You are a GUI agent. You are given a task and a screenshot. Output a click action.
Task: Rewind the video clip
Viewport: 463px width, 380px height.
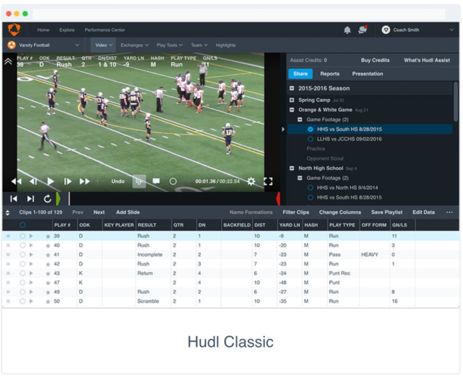[x=16, y=181]
